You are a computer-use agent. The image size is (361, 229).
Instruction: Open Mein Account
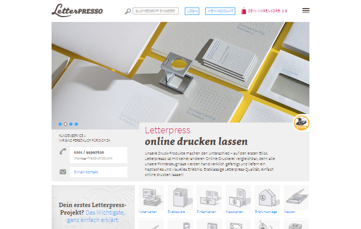[220, 11]
